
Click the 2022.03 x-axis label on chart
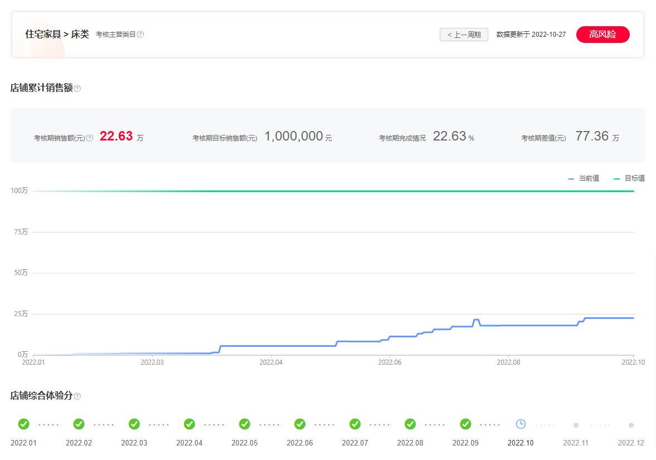pos(152,362)
